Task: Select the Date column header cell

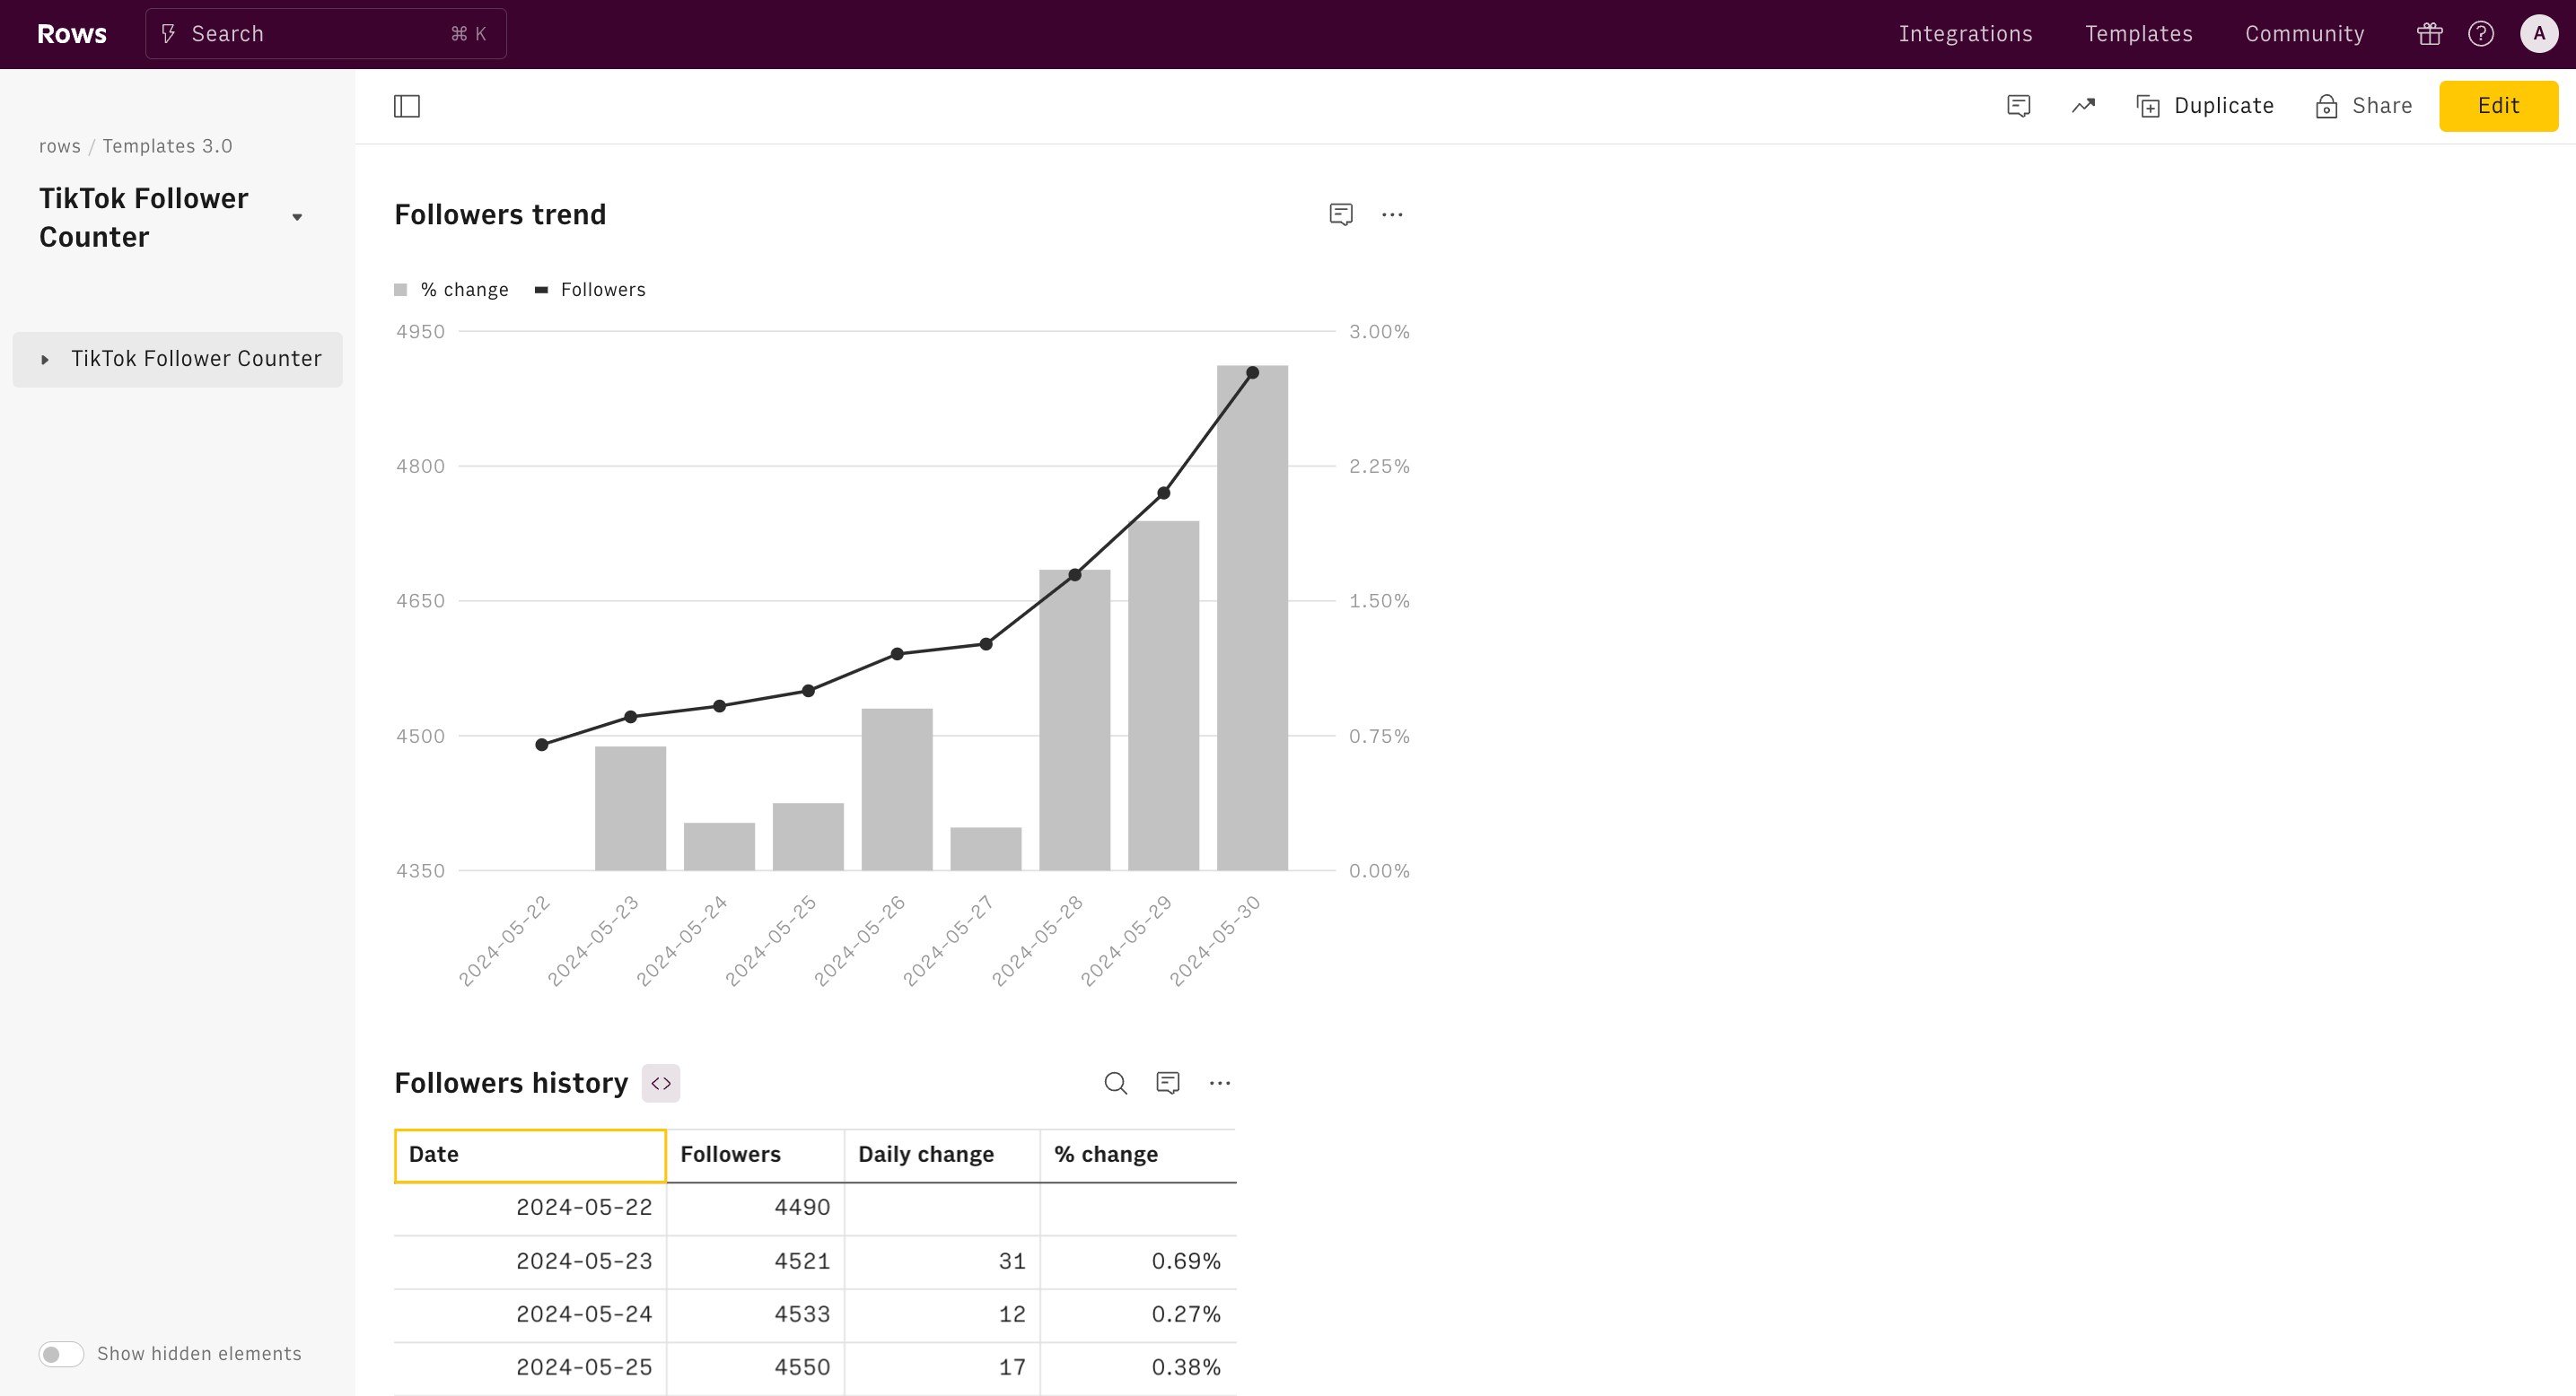Action: (x=530, y=1156)
